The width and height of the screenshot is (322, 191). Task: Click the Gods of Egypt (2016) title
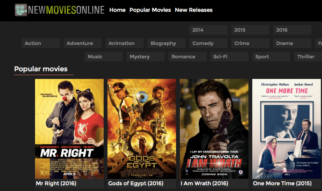click(136, 183)
